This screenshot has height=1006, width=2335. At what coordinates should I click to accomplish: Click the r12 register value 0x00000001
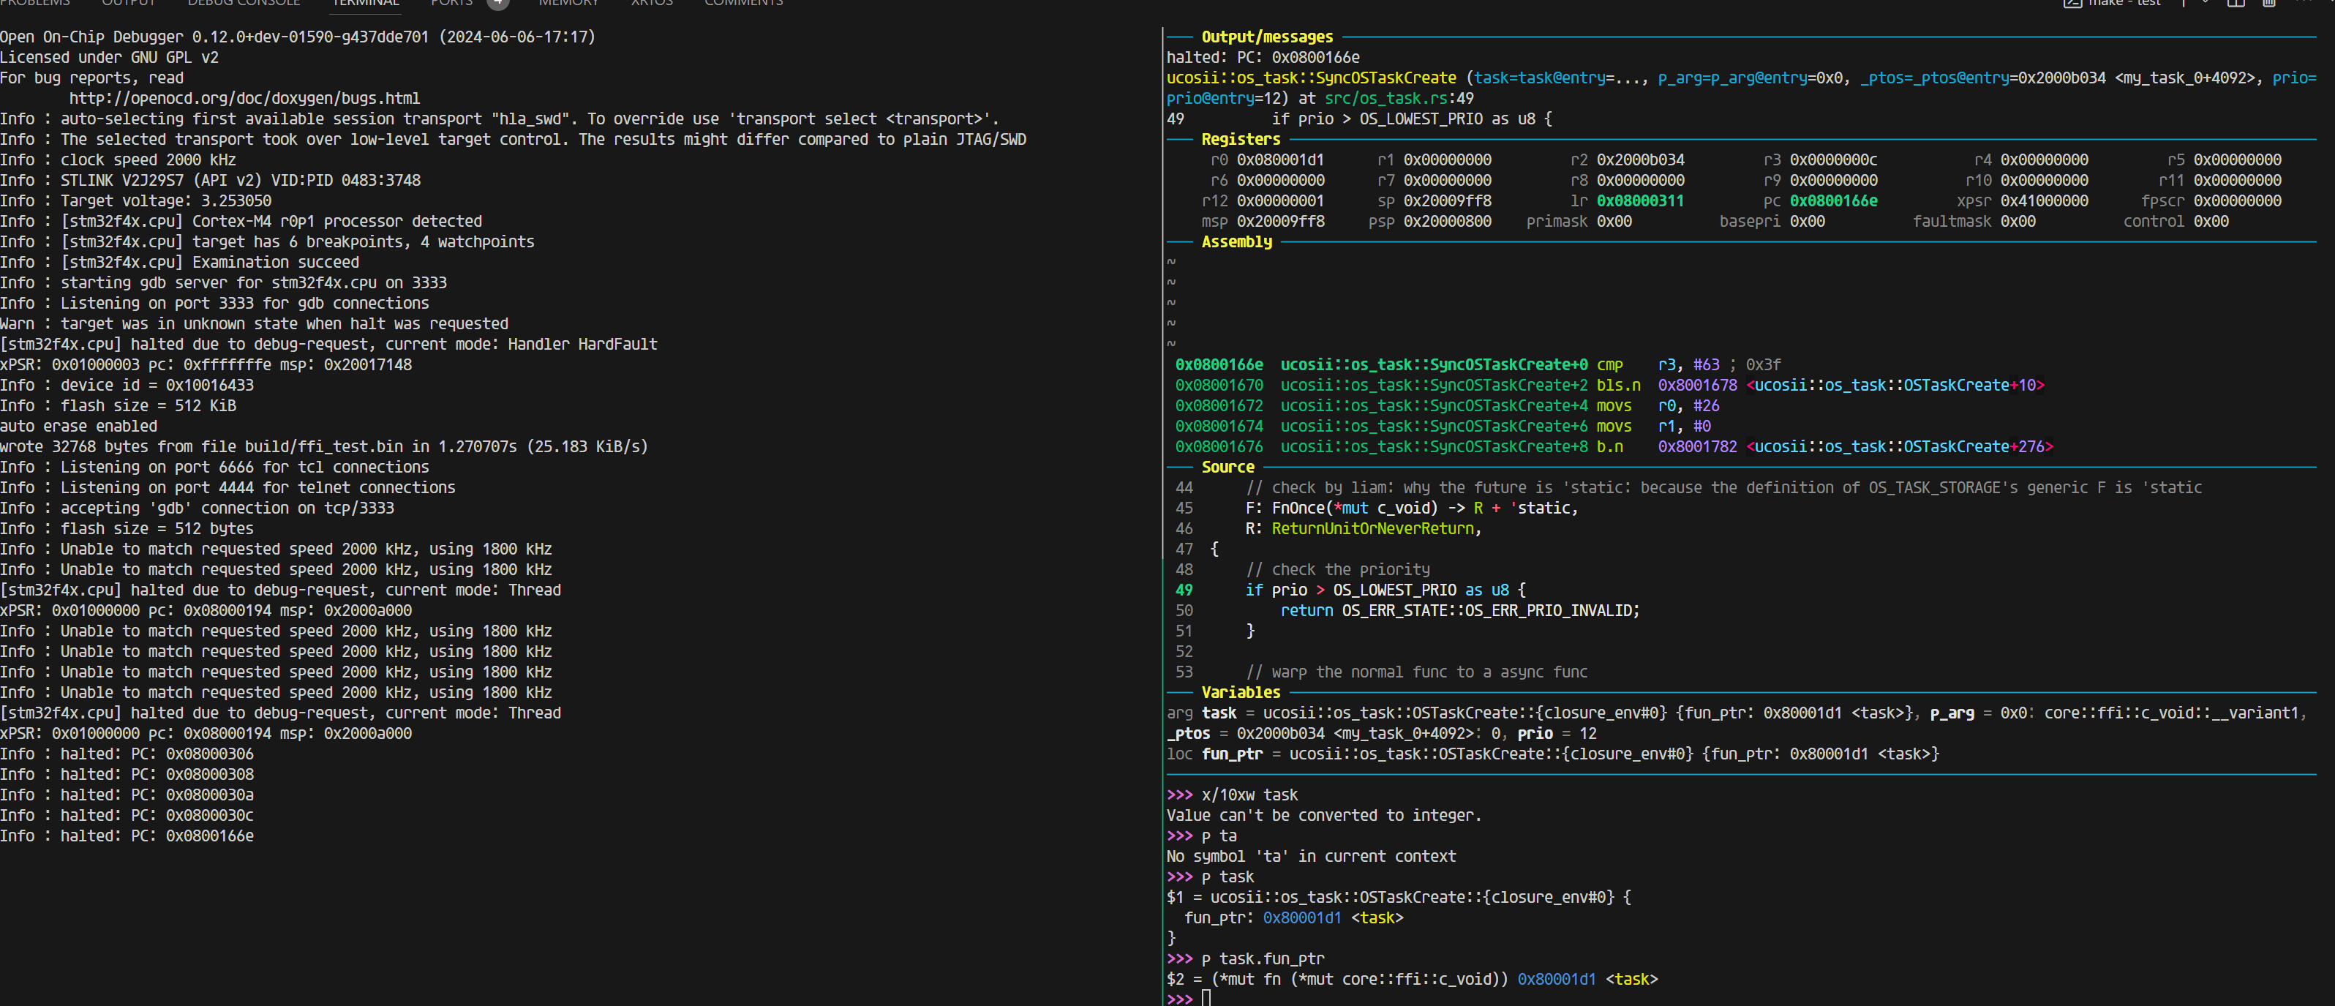click(x=1280, y=201)
